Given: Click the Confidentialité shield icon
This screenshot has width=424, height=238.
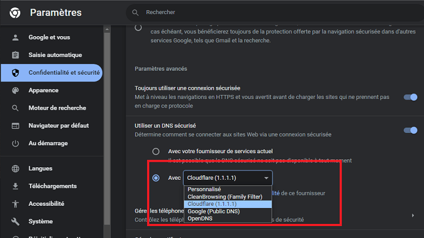Looking at the screenshot, I should click(15, 72).
